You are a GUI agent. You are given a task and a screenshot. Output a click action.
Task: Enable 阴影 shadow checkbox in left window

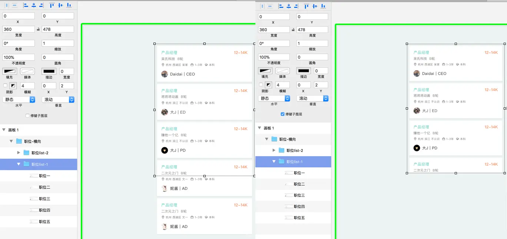pos(5,85)
